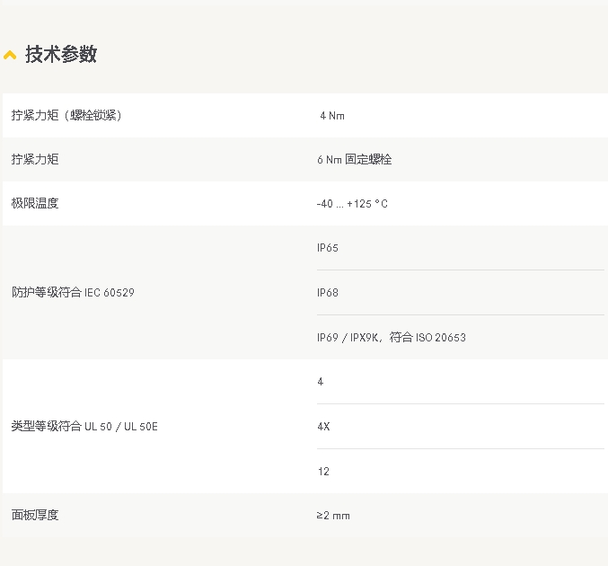The width and height of the screenshot is (608, 566).
Task: Select the 6 Nm 固定螺栓 value
Action: (x=354, y=160)
